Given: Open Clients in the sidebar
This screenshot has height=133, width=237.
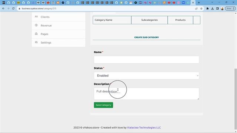Looking at the screenshot, I should click(59, 17).
